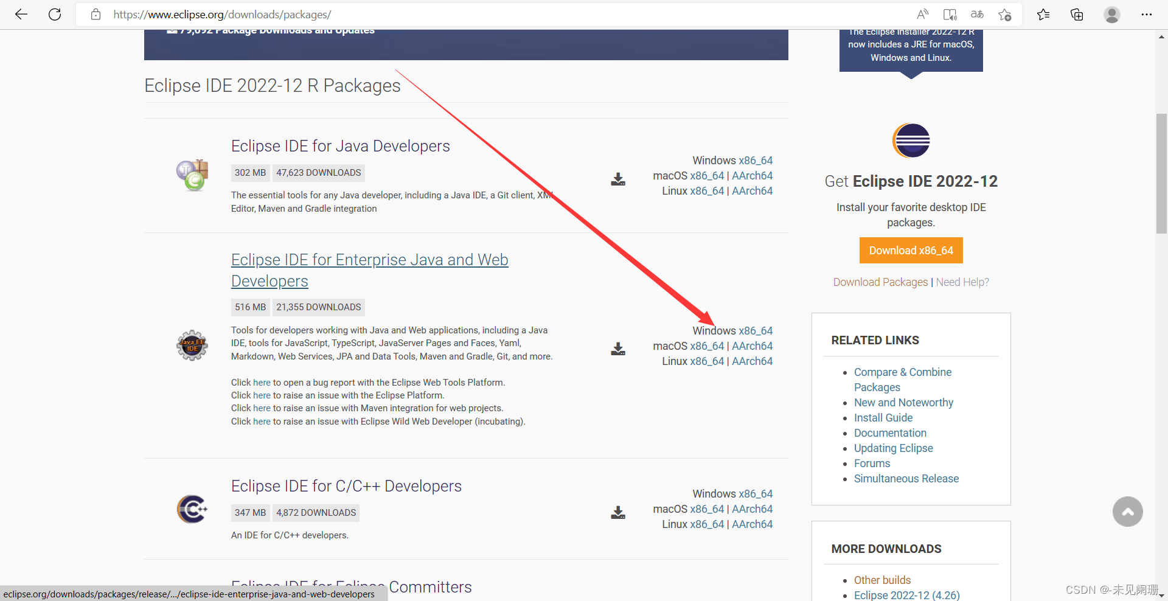Open Compare & Combine Packages link
Image resolution: width=1168 pixels, height=601 pixels.
[x=903, y=380]
